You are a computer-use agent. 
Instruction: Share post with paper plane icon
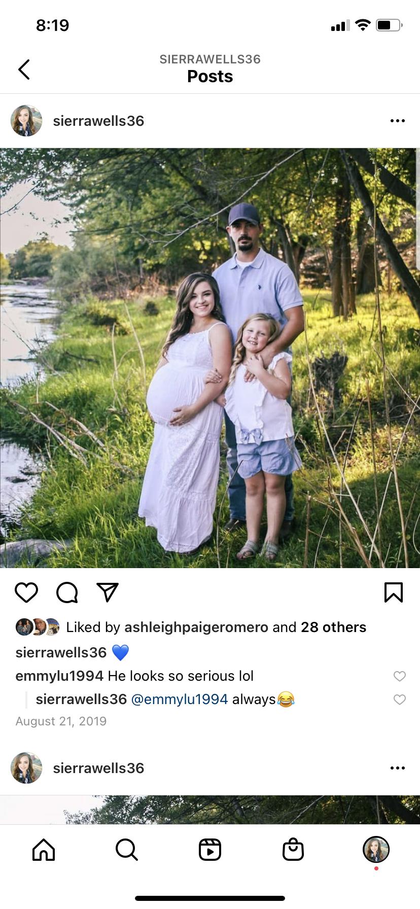tap(108, 592)
